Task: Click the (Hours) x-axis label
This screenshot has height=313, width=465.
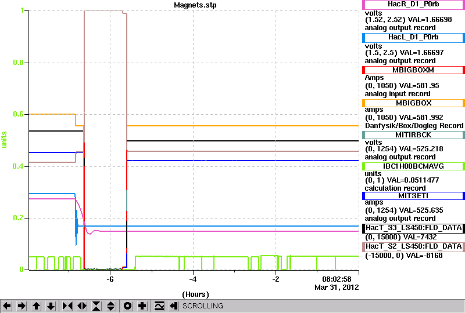Action: (x=195, y=294)
